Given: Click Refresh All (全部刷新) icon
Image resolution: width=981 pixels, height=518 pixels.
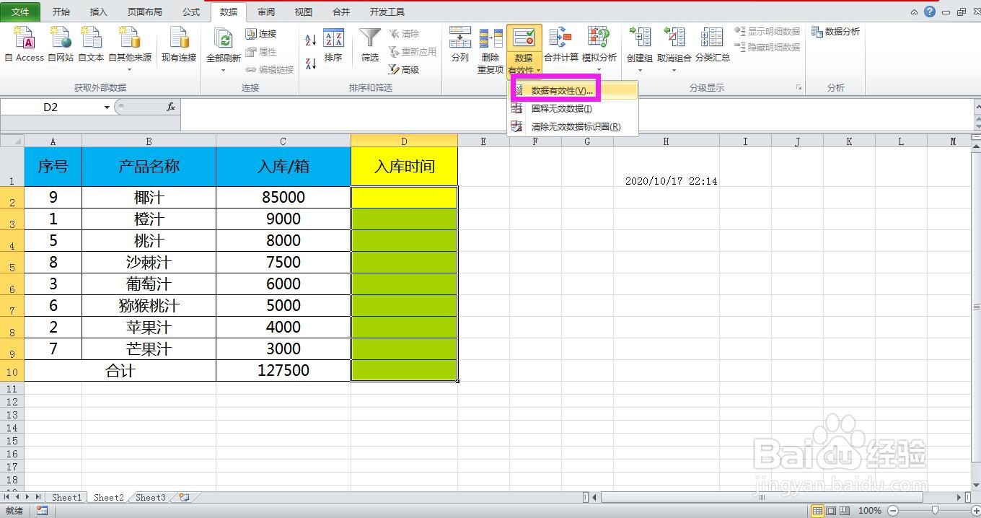Looking at the screenshot, I should point(224,40).
